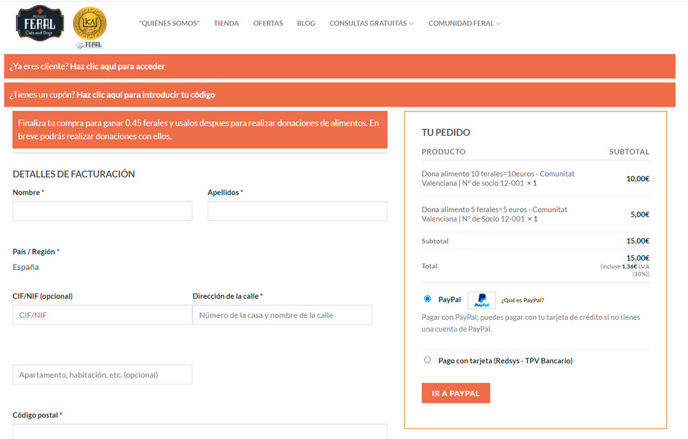Focus the Nombre input field
Viewport: 688px width, 439px height.
coord(103,211)
